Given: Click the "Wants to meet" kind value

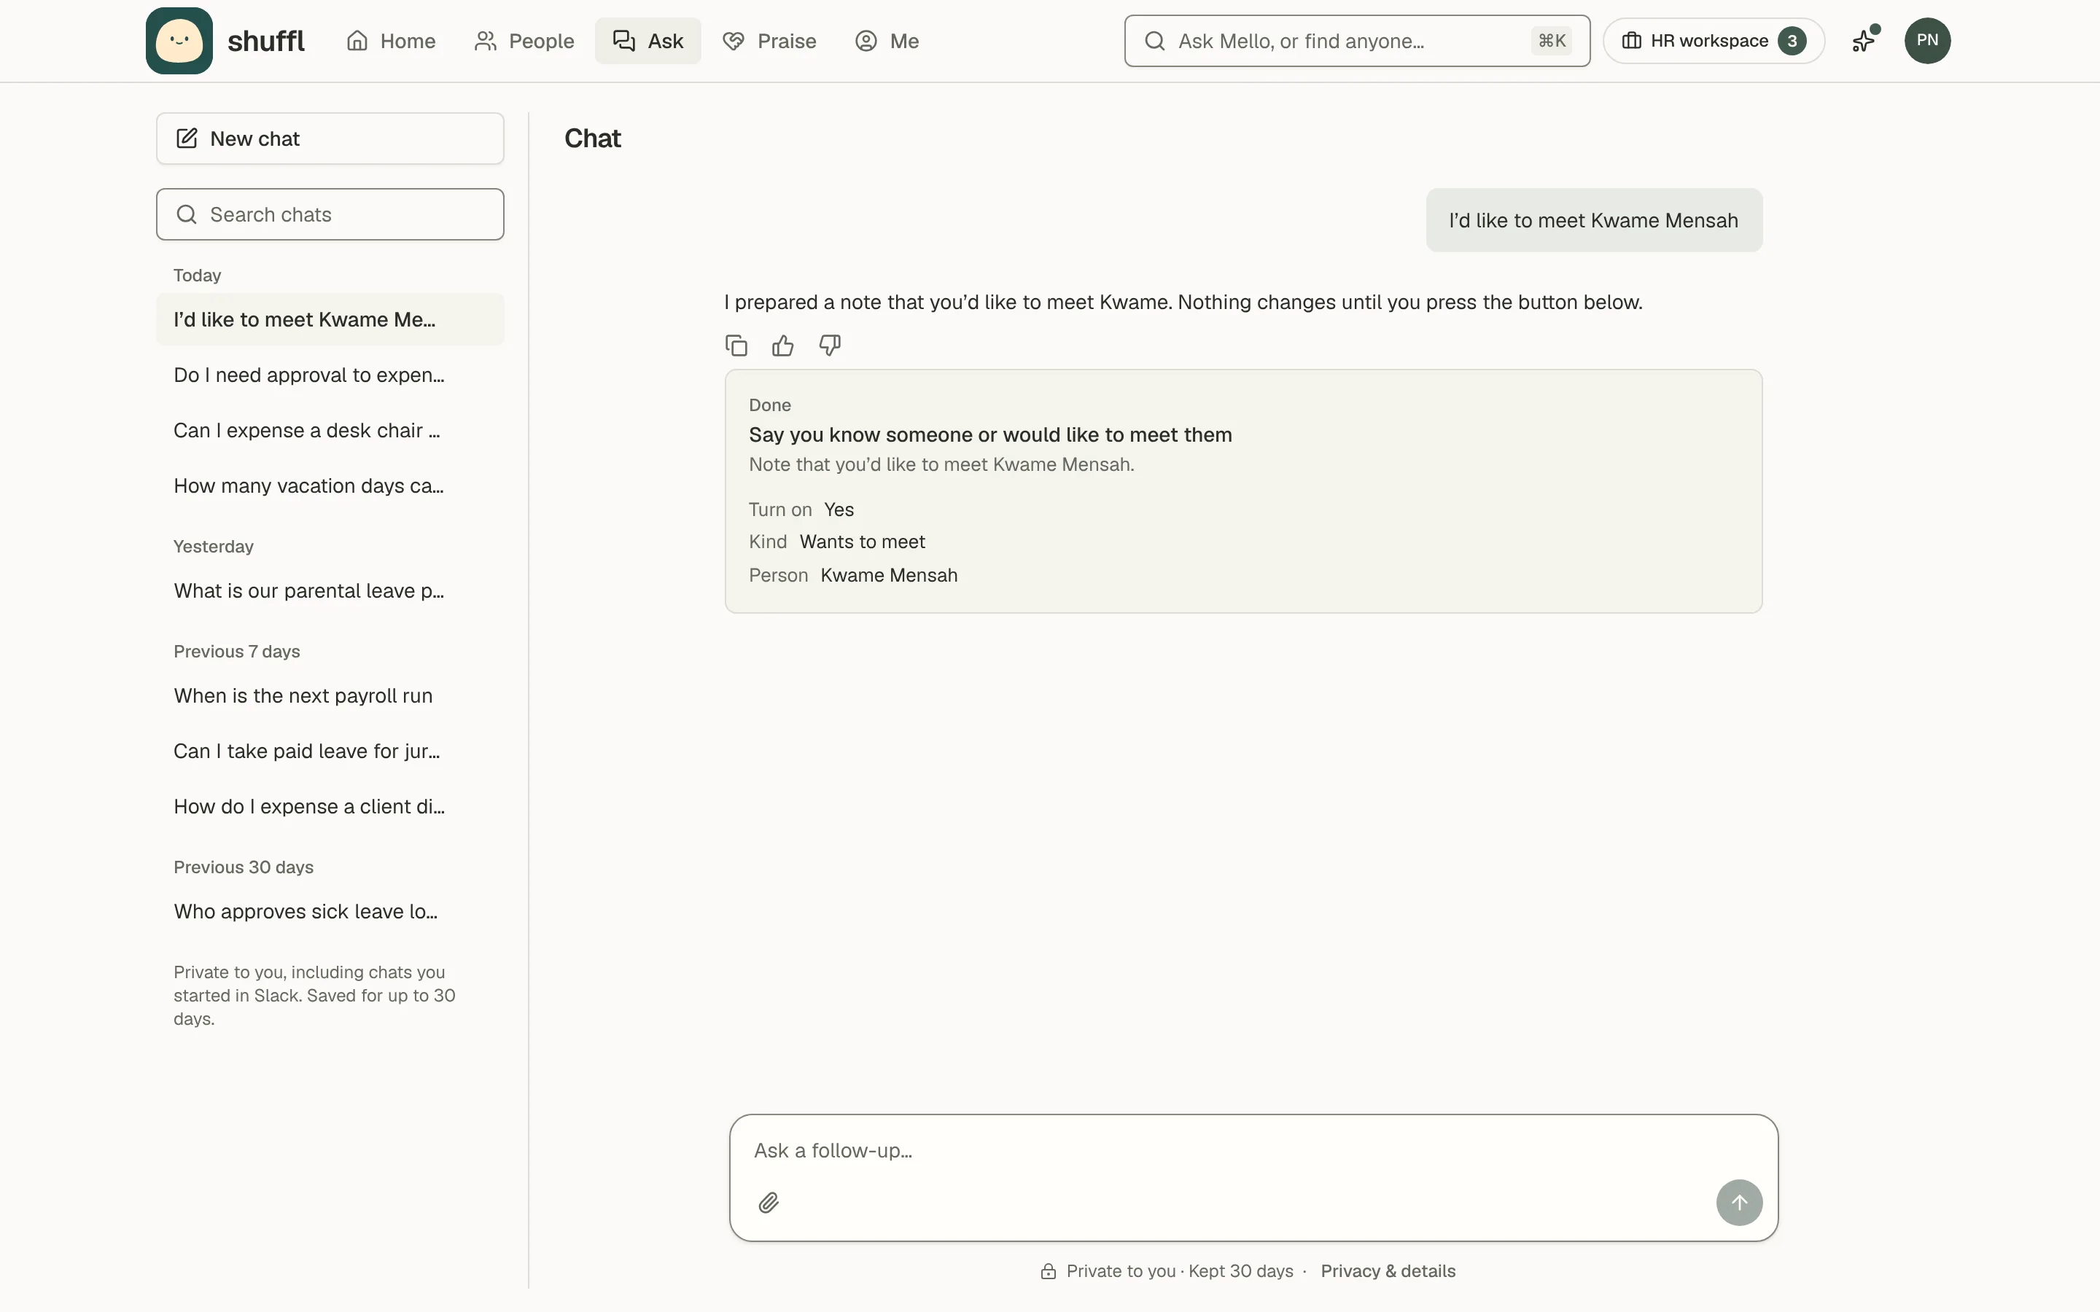Looking at the screenshot, I should pos(862,542).
